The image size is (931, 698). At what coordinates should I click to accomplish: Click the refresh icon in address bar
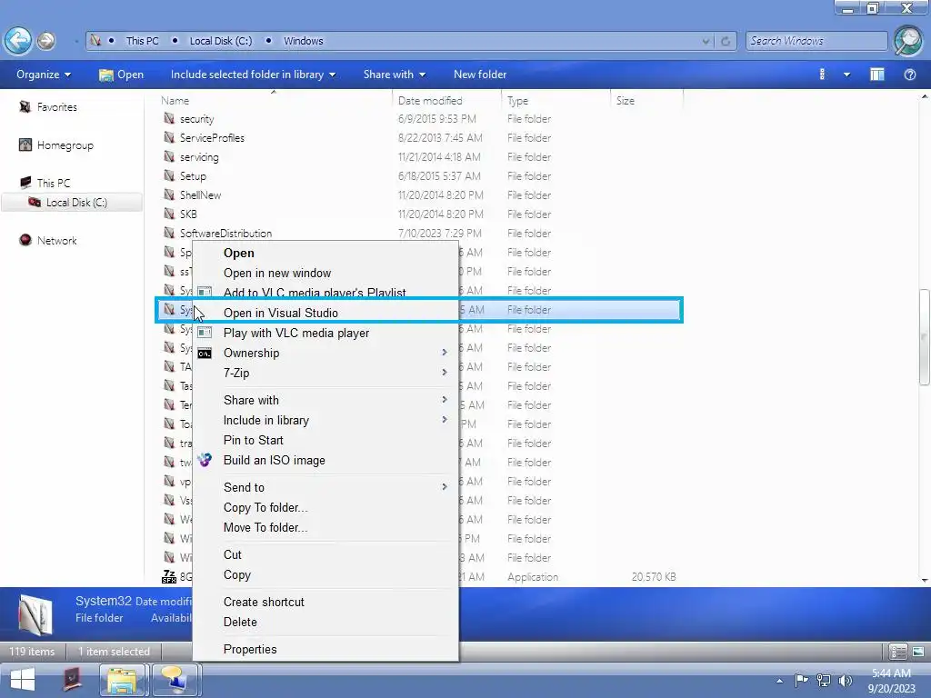(726, 41)
